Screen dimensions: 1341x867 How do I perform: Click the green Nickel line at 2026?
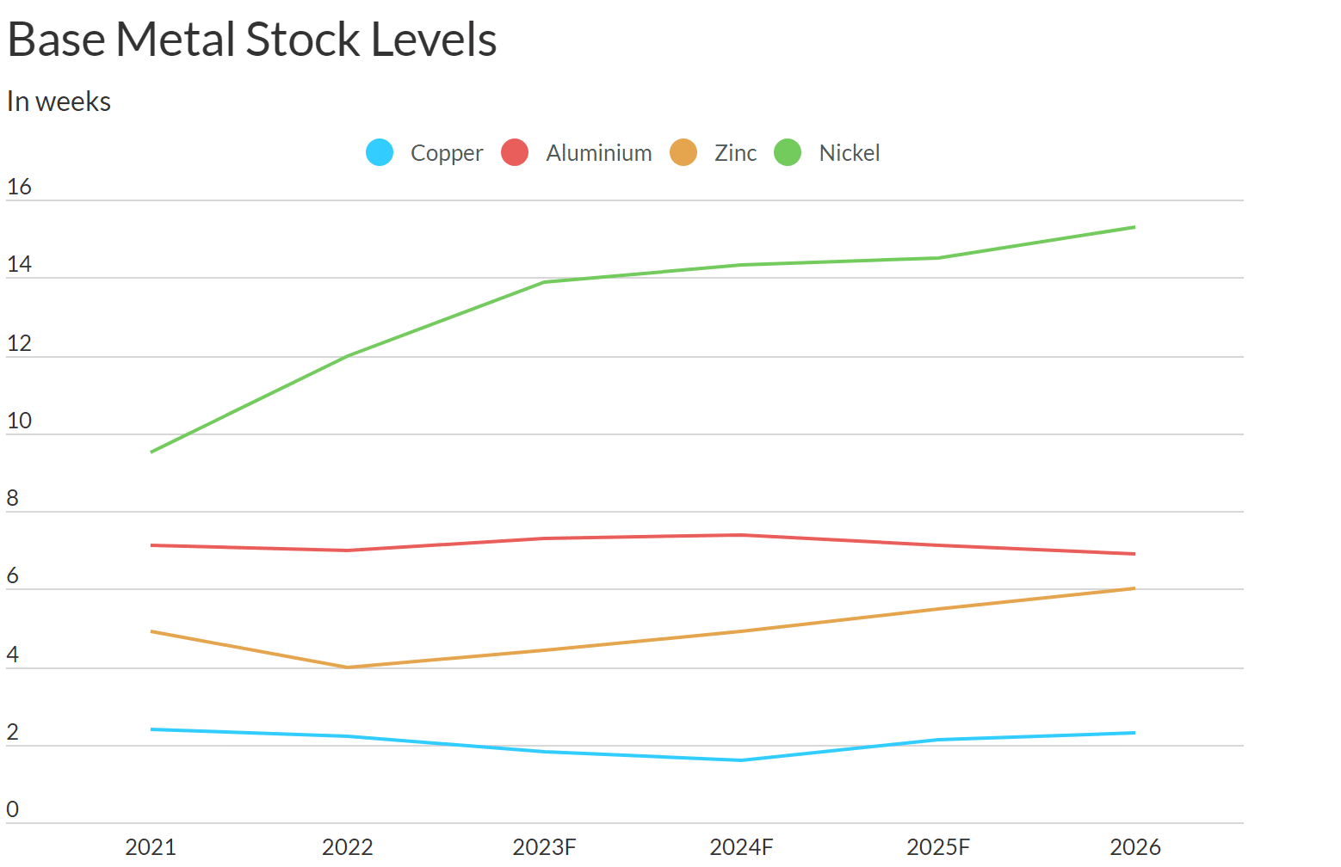point(1134,227)
